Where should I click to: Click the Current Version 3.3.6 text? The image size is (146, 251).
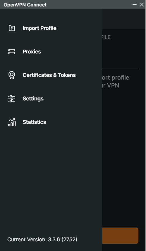42,240
